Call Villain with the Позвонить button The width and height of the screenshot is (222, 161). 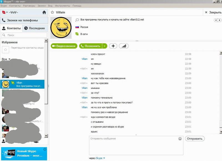pos(90,46)
